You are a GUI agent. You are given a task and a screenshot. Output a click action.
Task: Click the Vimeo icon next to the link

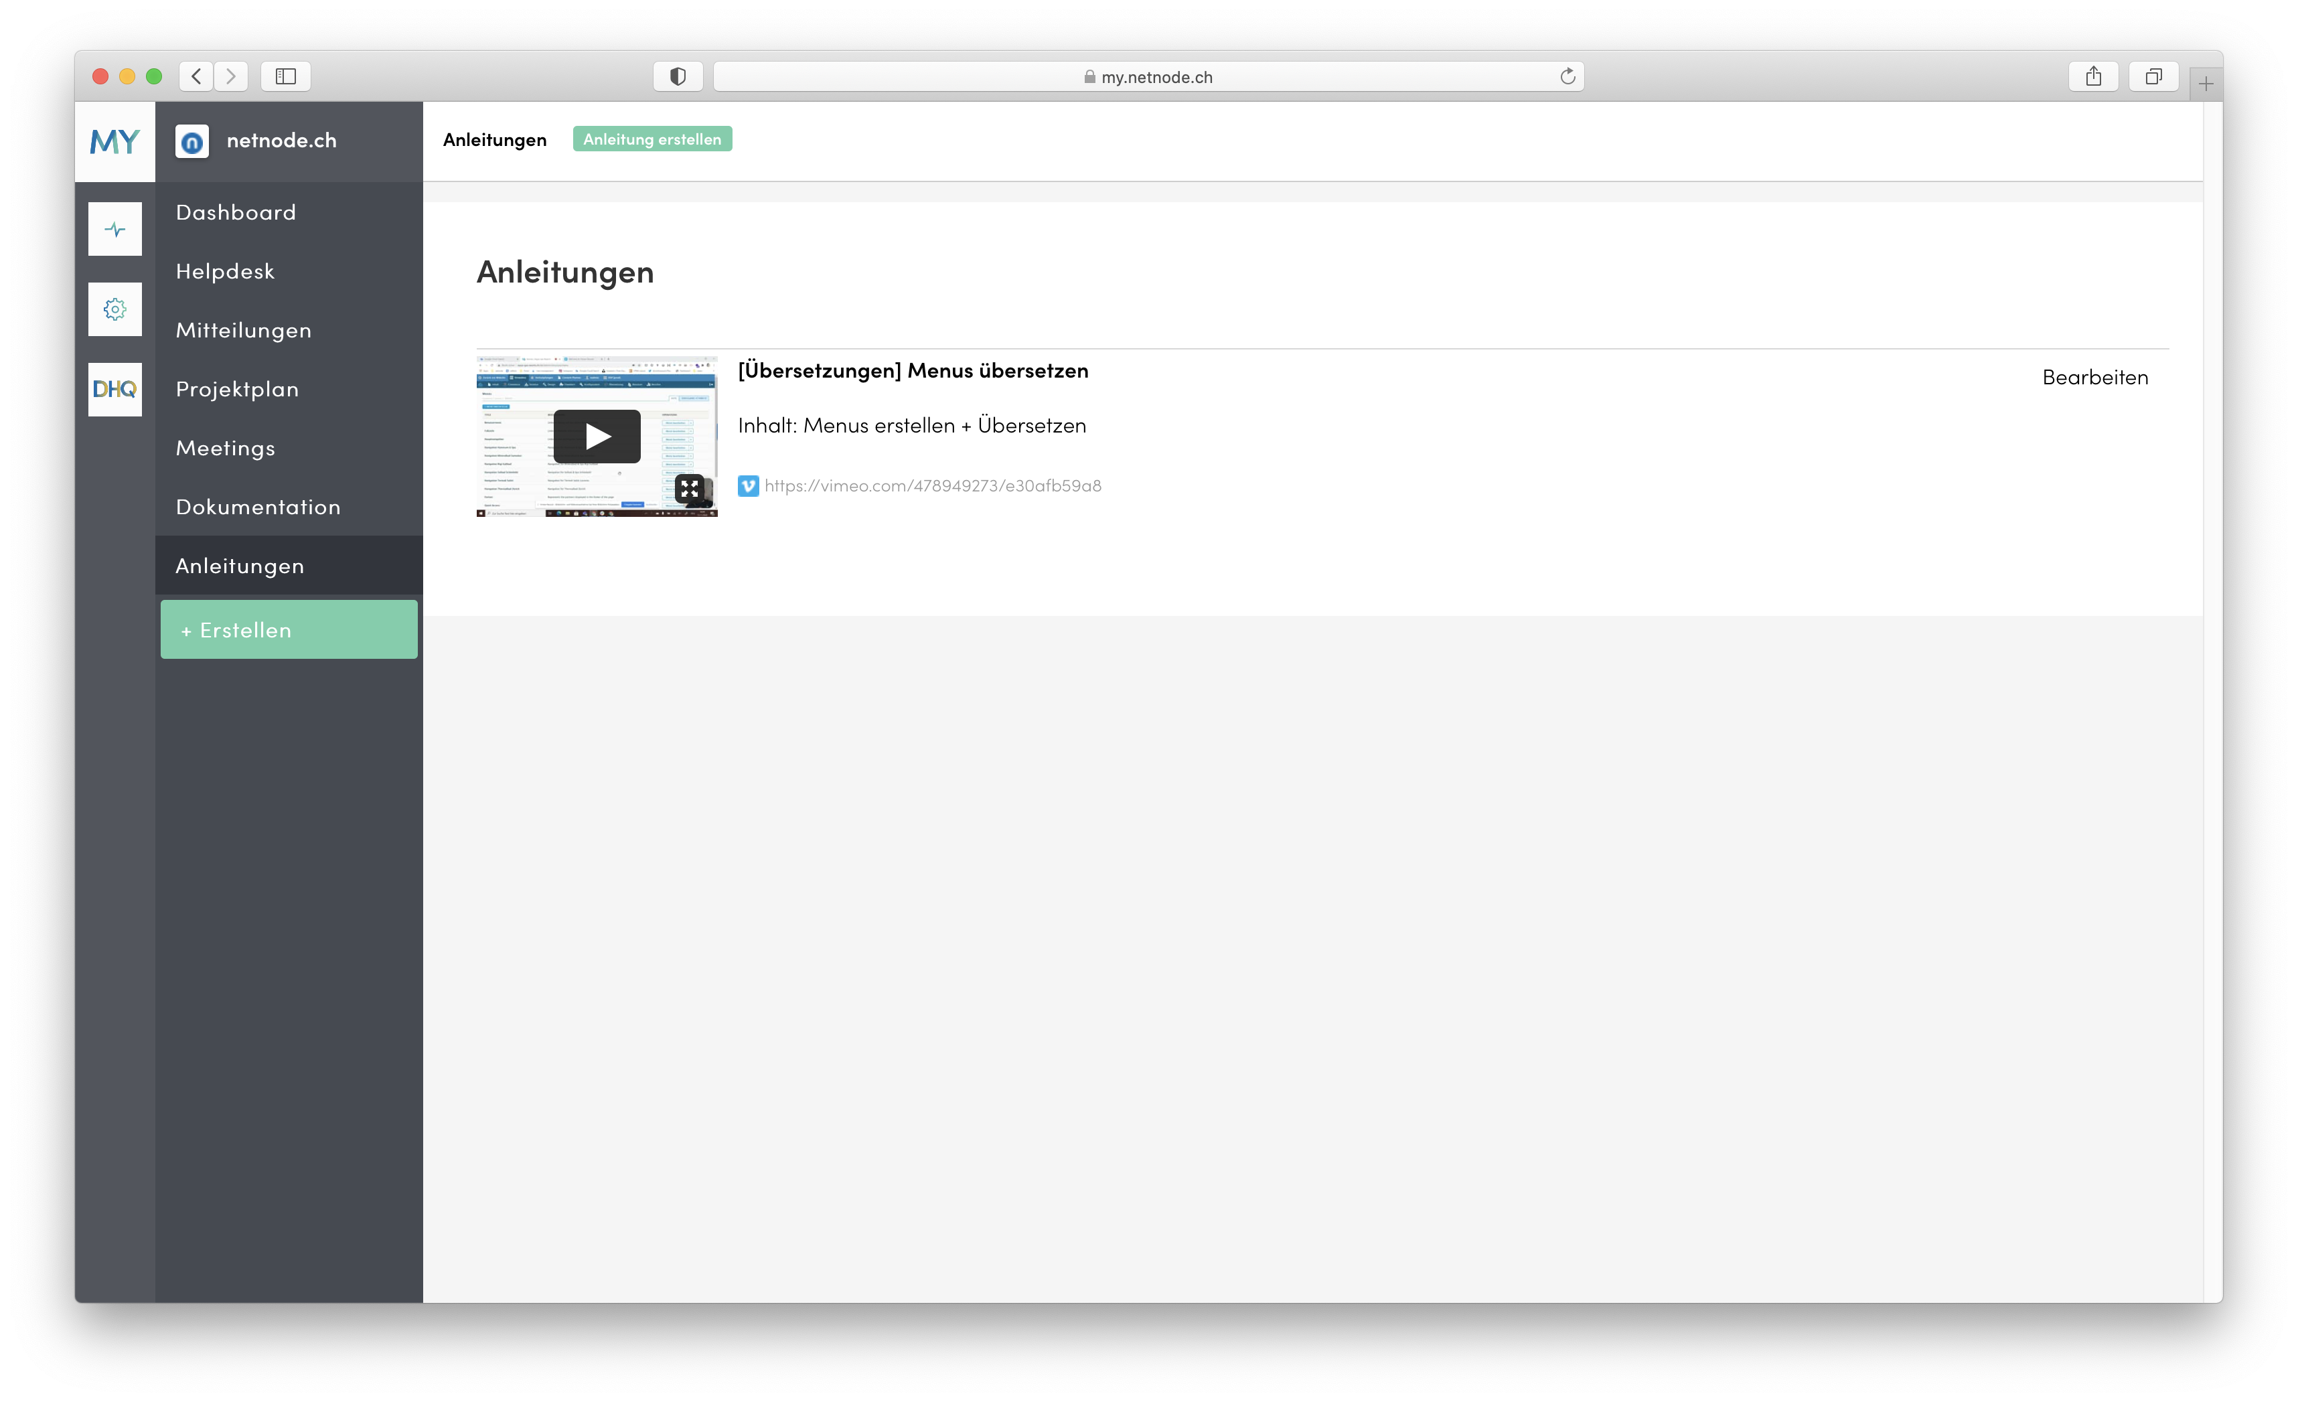click(x=748, y=486)
